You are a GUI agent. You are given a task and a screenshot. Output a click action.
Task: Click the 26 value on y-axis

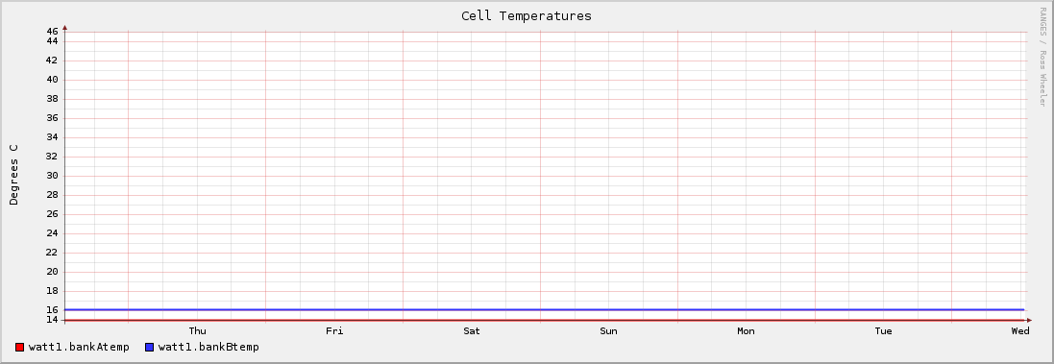pyautogui.click(x=53, y=214)
